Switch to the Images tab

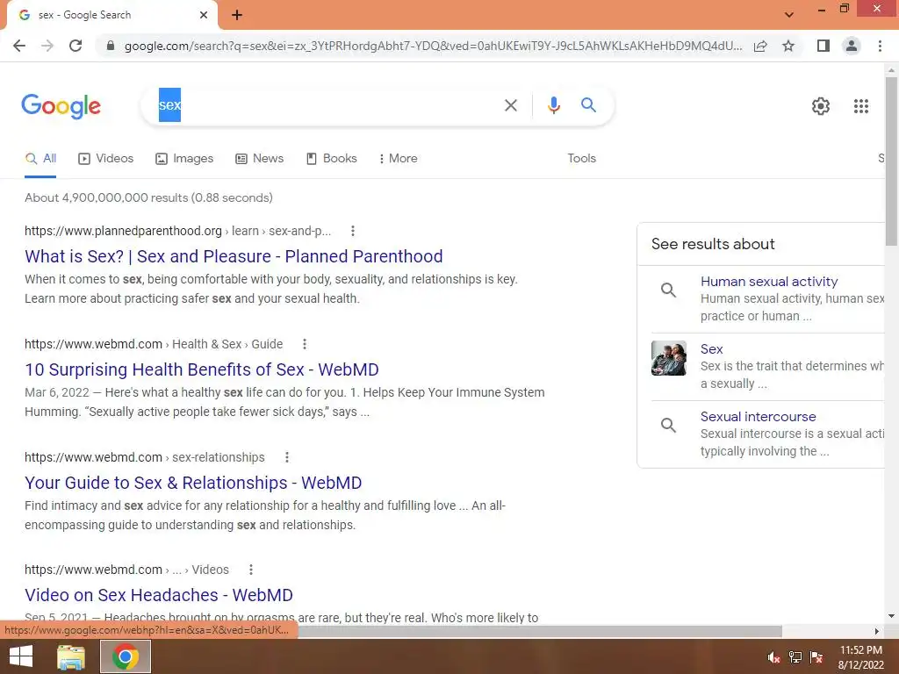pos(184,159)
